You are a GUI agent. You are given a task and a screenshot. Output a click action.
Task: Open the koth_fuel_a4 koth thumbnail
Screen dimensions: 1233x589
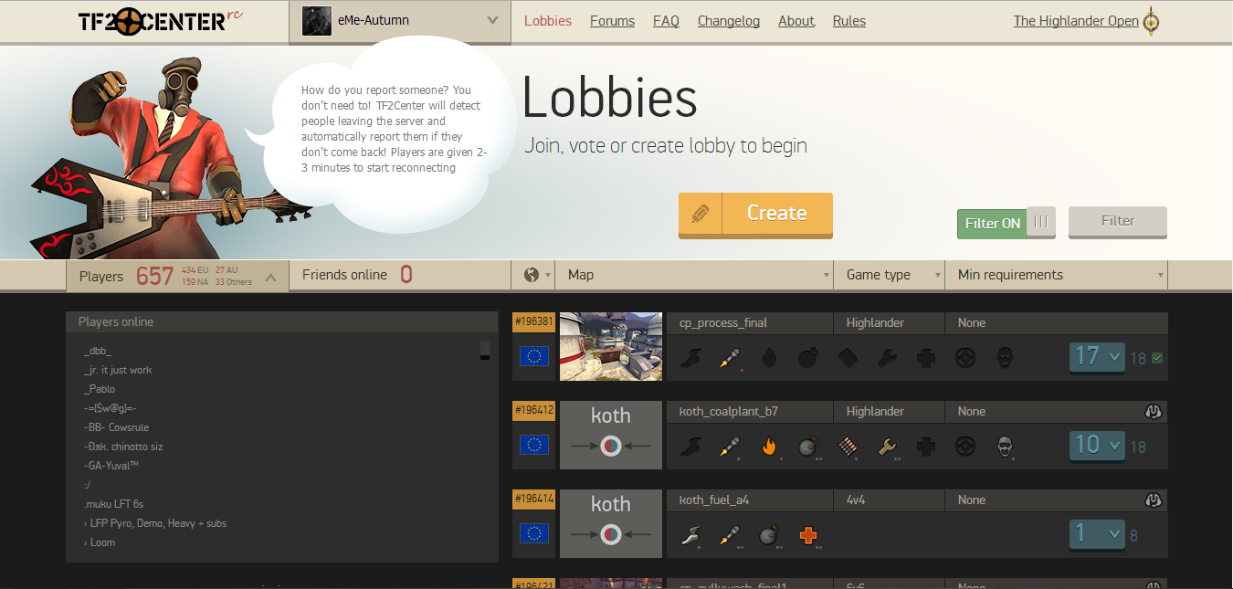point(611,524)
